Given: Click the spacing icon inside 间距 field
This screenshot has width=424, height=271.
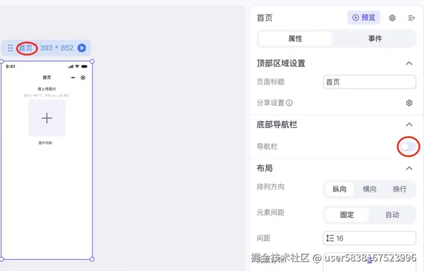Looking at the screenshot, I should coord(330,238).
